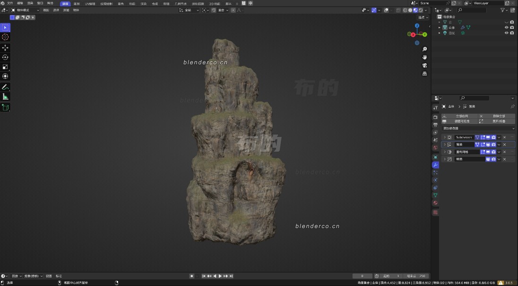Expand the 精简 modifier panel
This screenshot has width=518, height=286.
coord(445,159)
